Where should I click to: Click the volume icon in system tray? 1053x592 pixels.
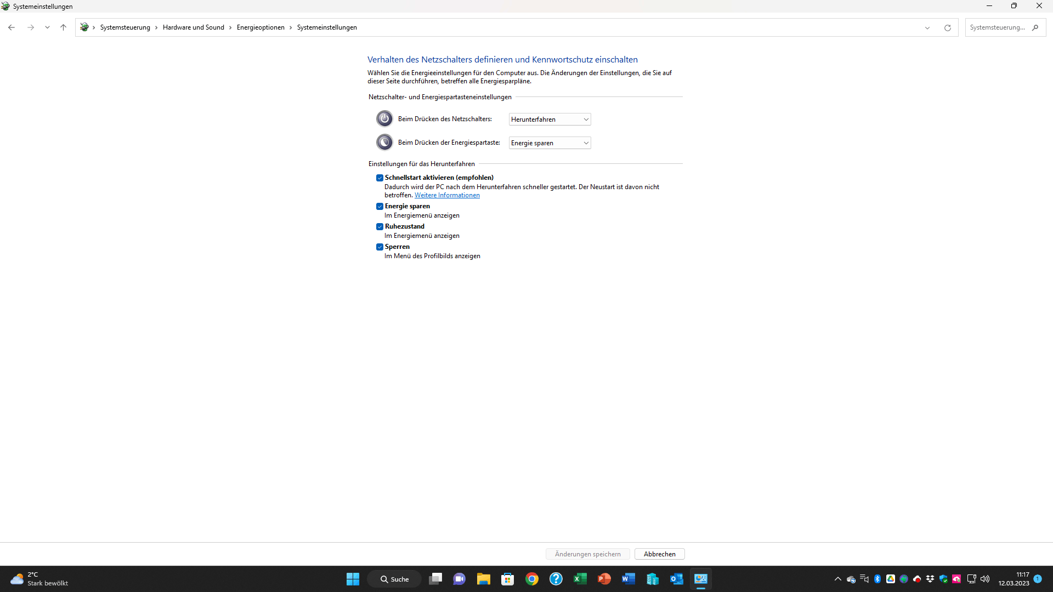point(985,579)
